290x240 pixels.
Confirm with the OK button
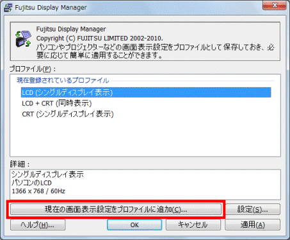click(x=134, y=225)
